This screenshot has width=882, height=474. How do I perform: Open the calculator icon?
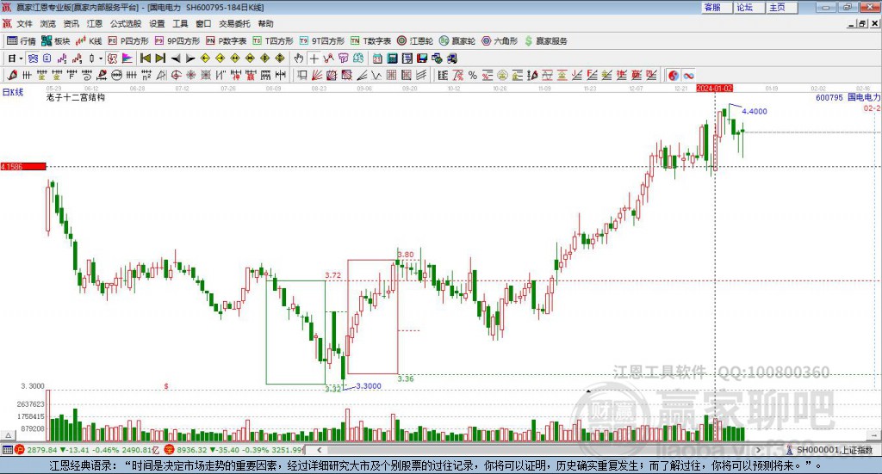(393, 58)
